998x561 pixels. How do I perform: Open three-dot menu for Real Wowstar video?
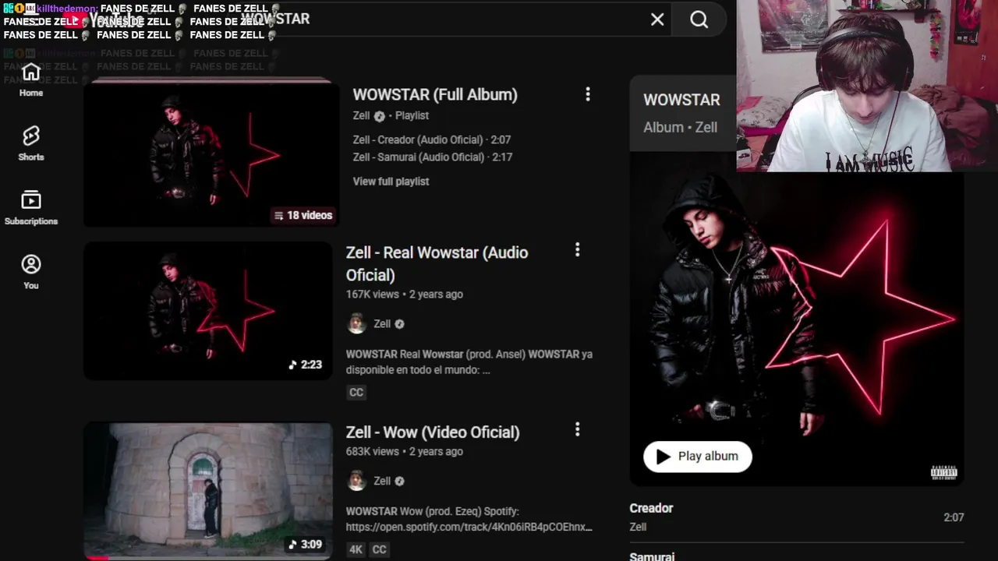point(577,250)
